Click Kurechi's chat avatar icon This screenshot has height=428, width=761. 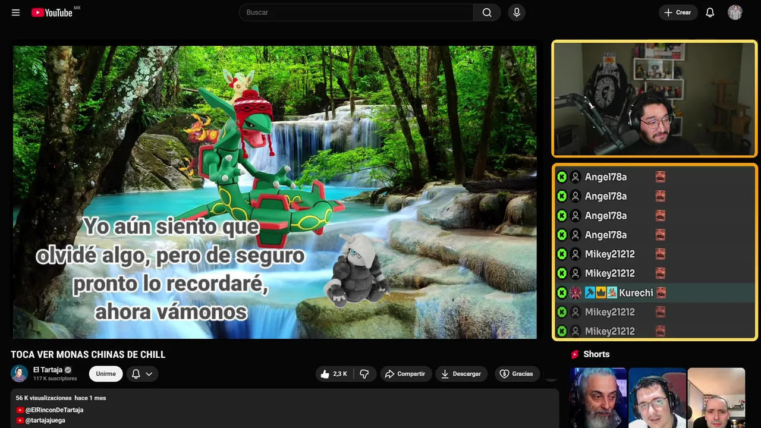coord(575,292)
